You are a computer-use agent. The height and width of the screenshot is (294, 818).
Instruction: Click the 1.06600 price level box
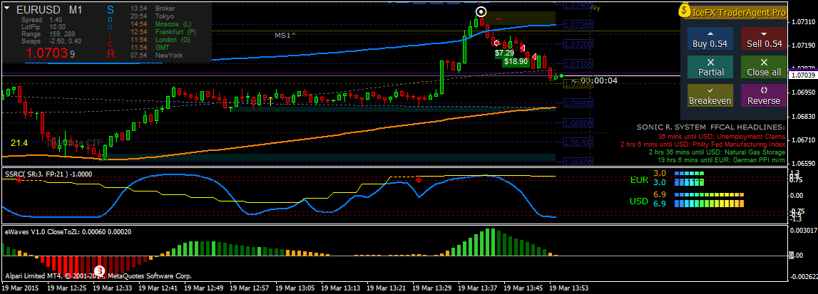pos(579,162)
